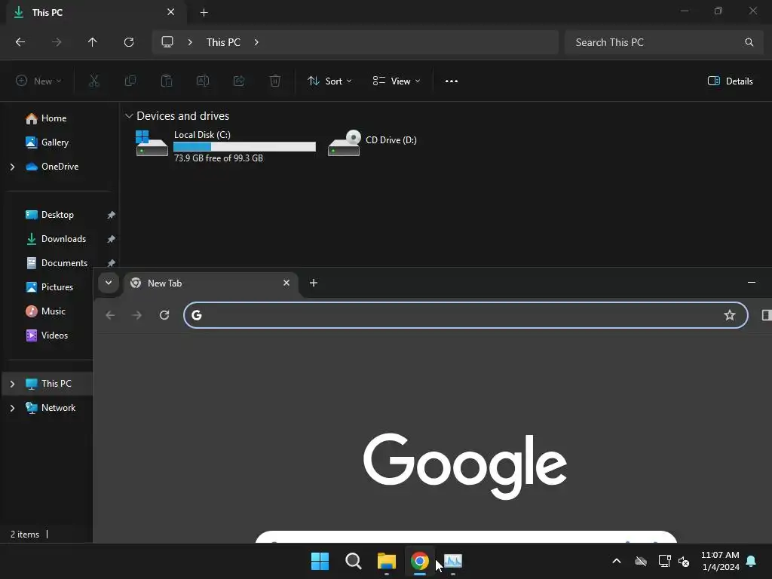Click the Rename icon in Explorer toolbar

(x=203, y=81)
